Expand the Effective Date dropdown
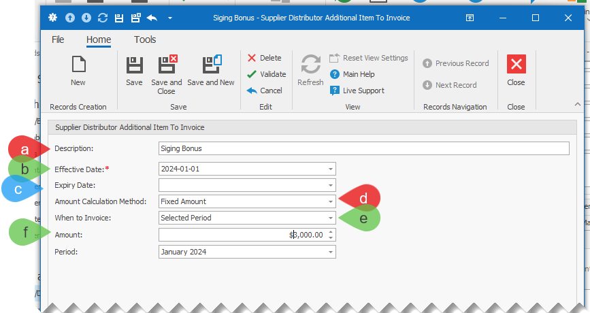 tap(331, 169)
